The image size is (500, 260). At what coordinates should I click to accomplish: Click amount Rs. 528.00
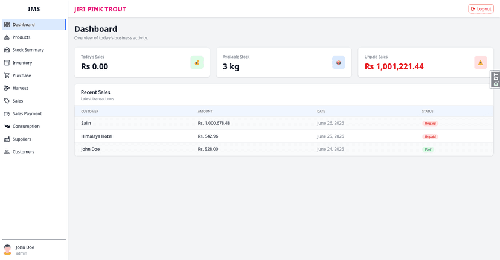coord(208,149)
